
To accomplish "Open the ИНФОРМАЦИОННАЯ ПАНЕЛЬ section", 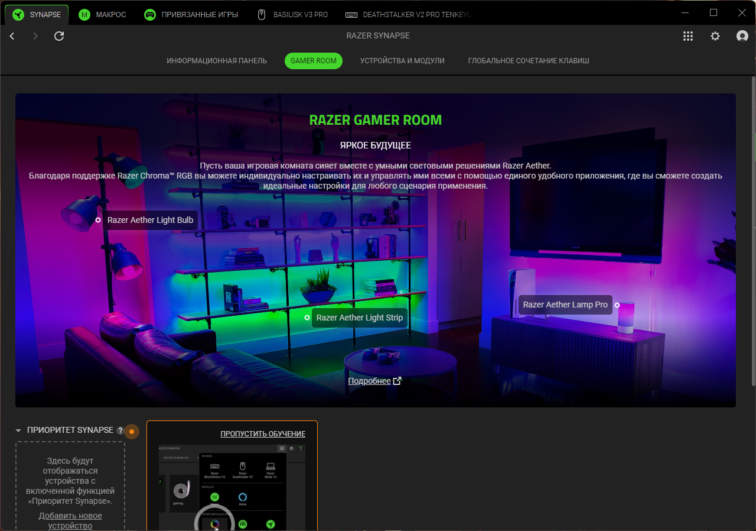I will 217,61.
